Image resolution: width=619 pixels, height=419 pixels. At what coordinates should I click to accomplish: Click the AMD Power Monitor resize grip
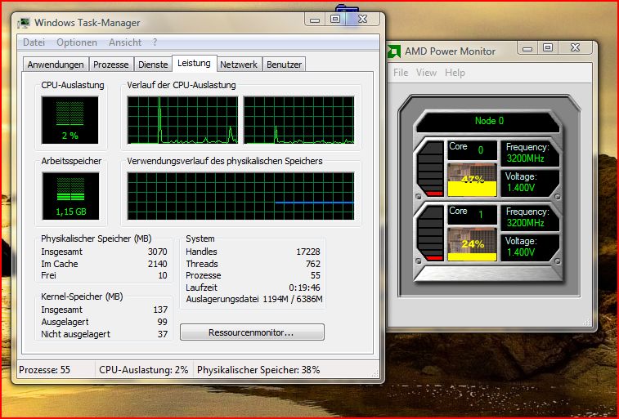point(587,322)
